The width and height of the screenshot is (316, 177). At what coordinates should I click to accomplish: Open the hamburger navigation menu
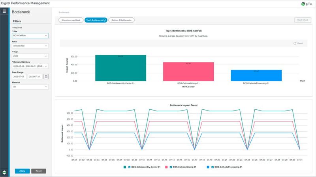[x=4, y=11]
